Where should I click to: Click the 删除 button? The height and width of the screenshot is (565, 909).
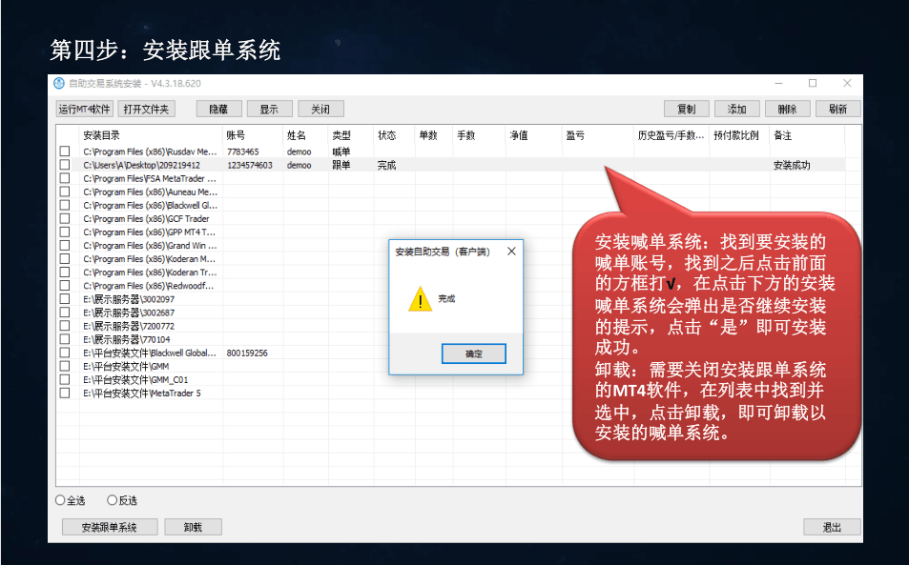tap(787, 110)
